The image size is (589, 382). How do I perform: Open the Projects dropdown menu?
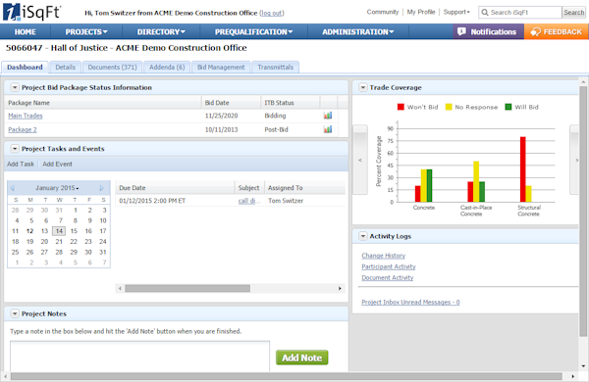click(86, 32)
